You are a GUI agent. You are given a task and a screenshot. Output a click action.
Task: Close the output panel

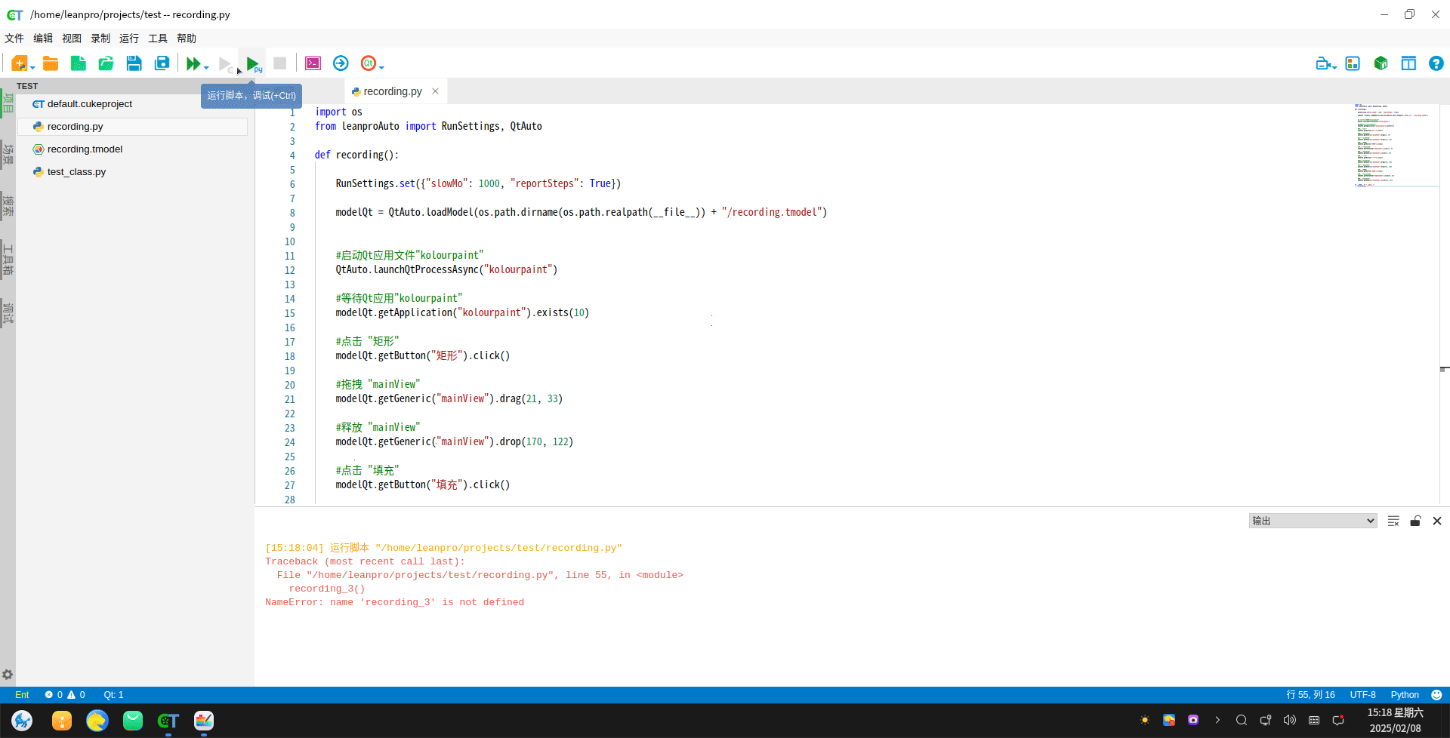pyautogui.click(x=1437, y=521)
